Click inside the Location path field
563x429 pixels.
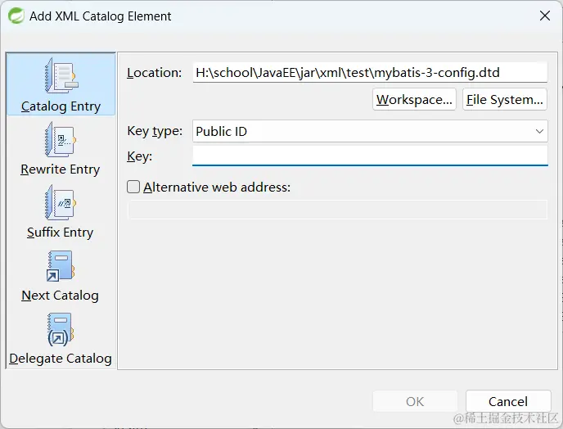coord(369,73)
